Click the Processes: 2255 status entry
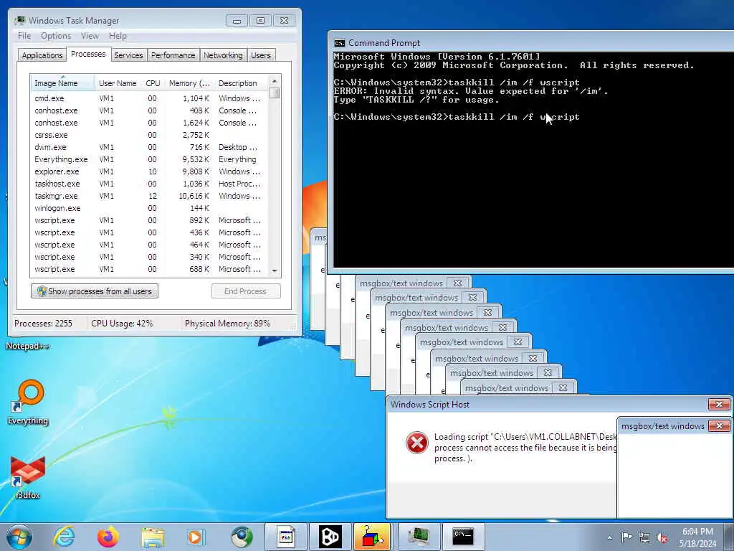 43,324
